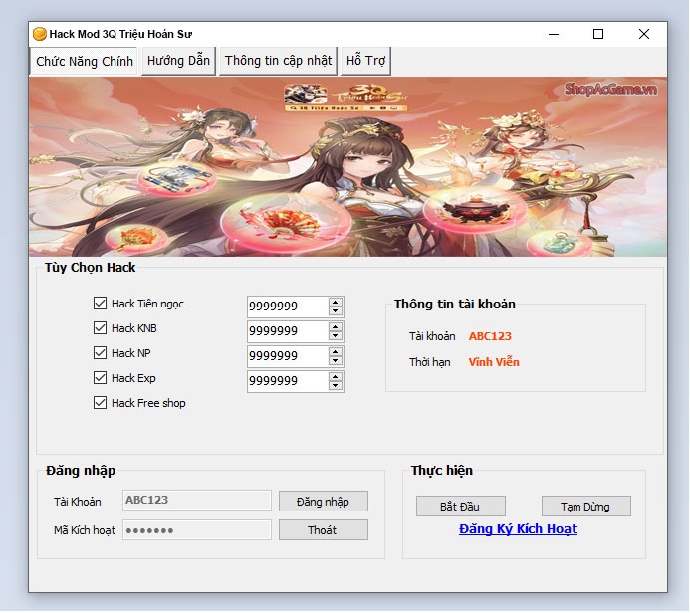Toggle the Hack KNB checkbox
The image size is (690, 613).
[x=100, y=328]
